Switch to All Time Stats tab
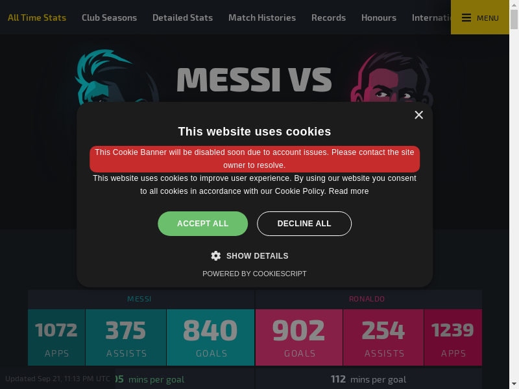The image size is (519, 389). point(37,18)
